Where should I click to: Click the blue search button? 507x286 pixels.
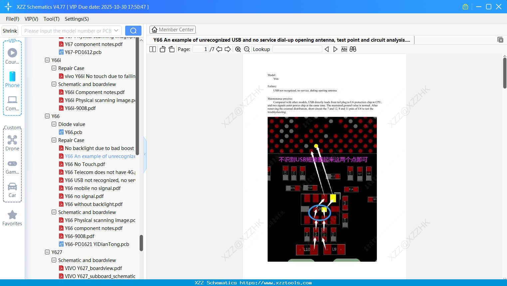pos(133,31)
